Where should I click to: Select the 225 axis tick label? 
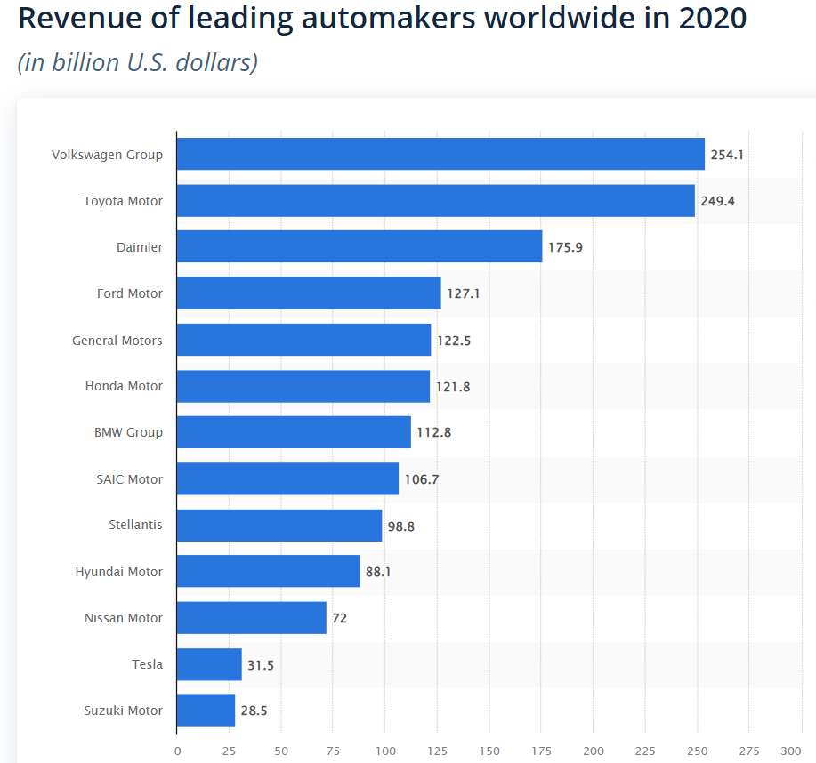(645, 751)
